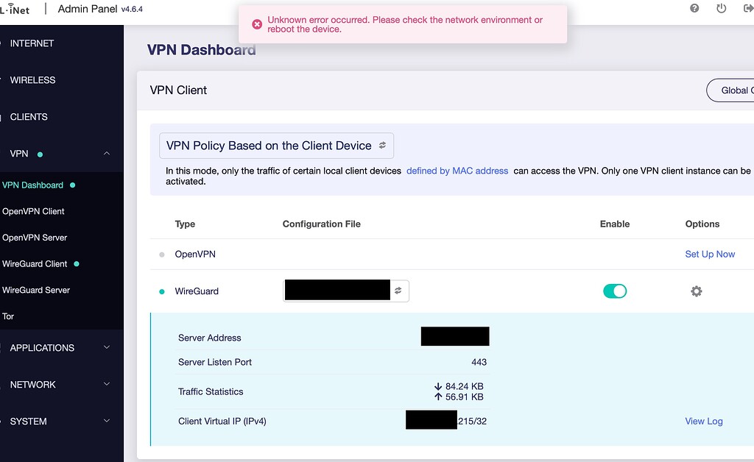Image resolution: width=754 pixels, height=462 pixels.
Task: Click the Client Virtual IP (IPv4) label
Action: (x=222, y=422)
